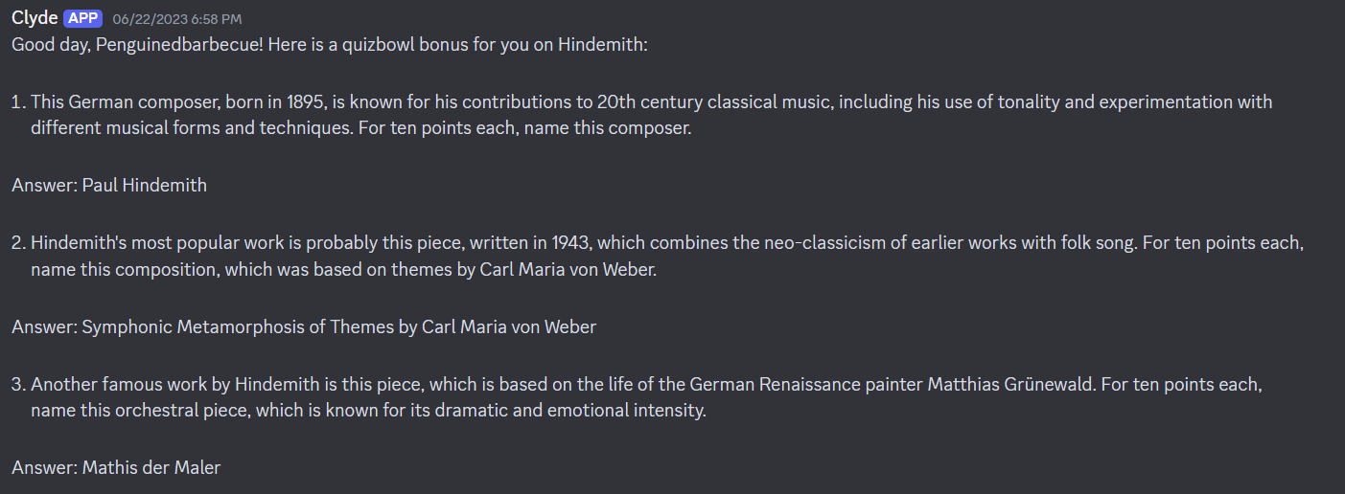This screenshot has height=494, width=1345.
Task: Click the Symphonic Metamorphosis answer line
Action: [304, 327]
